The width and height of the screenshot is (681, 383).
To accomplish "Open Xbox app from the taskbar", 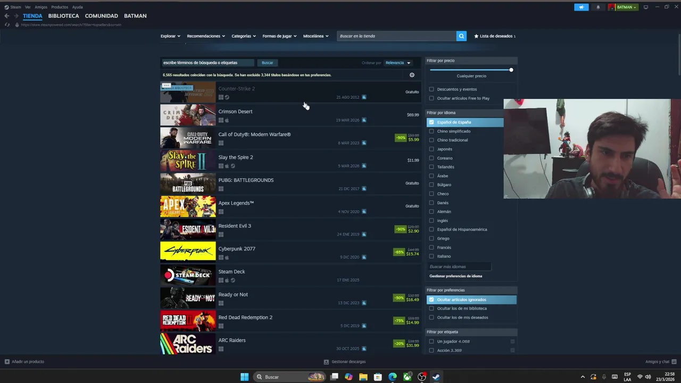I will click(407, 377).
